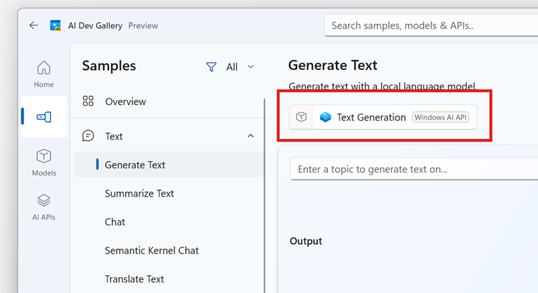The image size is (538, 293).
Task: Open the AI APIs sidebar section
Action: [x=43, y=207]
